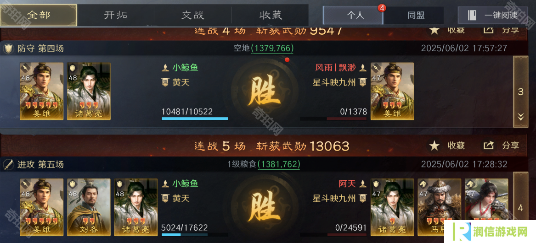Image resolution: width=536 pixels, height=243 pixels.
Task: Click the attack sword icon beside 进攻 第五场
Action: point(8,165)
